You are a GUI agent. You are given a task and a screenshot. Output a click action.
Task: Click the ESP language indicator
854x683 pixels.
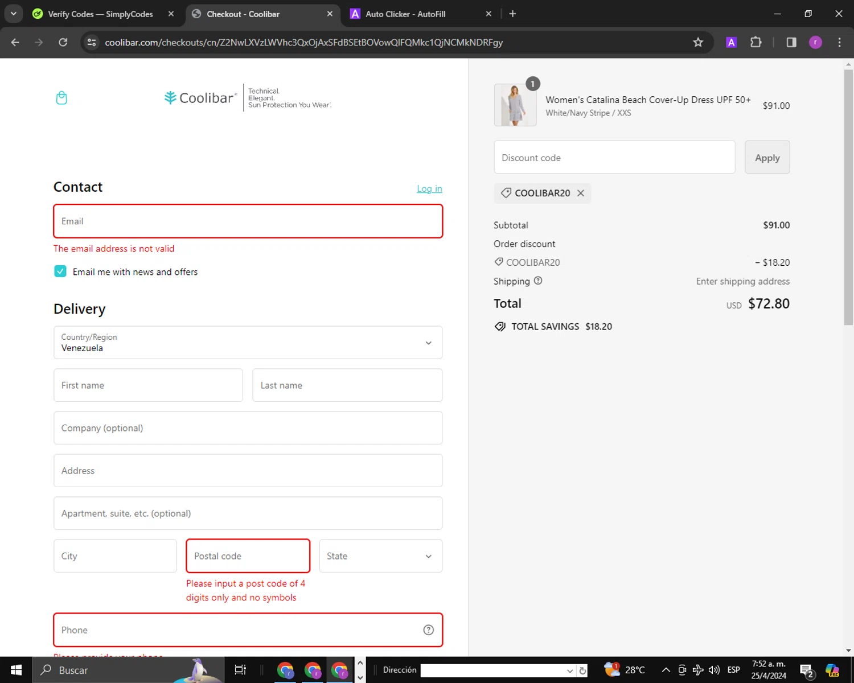click(x=733, y=670)
